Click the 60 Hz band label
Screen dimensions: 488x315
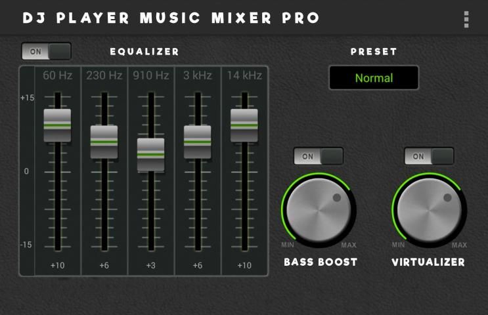tap(58, 75)
